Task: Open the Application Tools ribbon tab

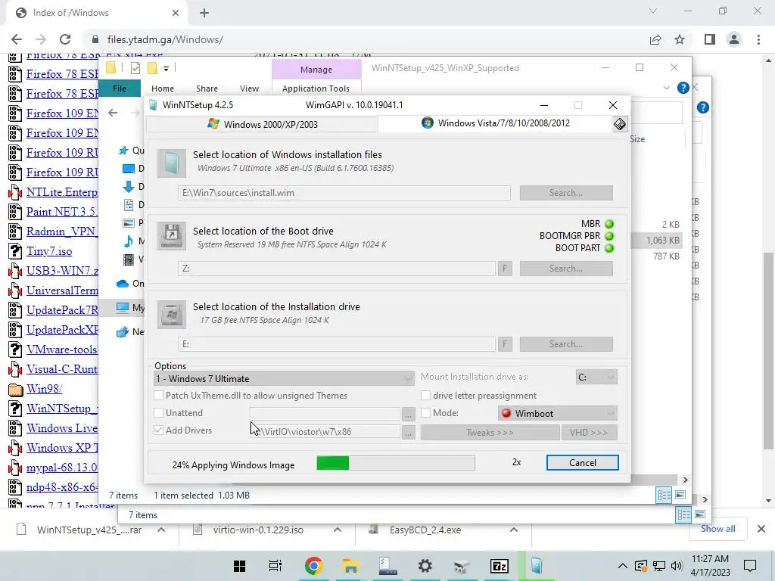Action: 316,89
